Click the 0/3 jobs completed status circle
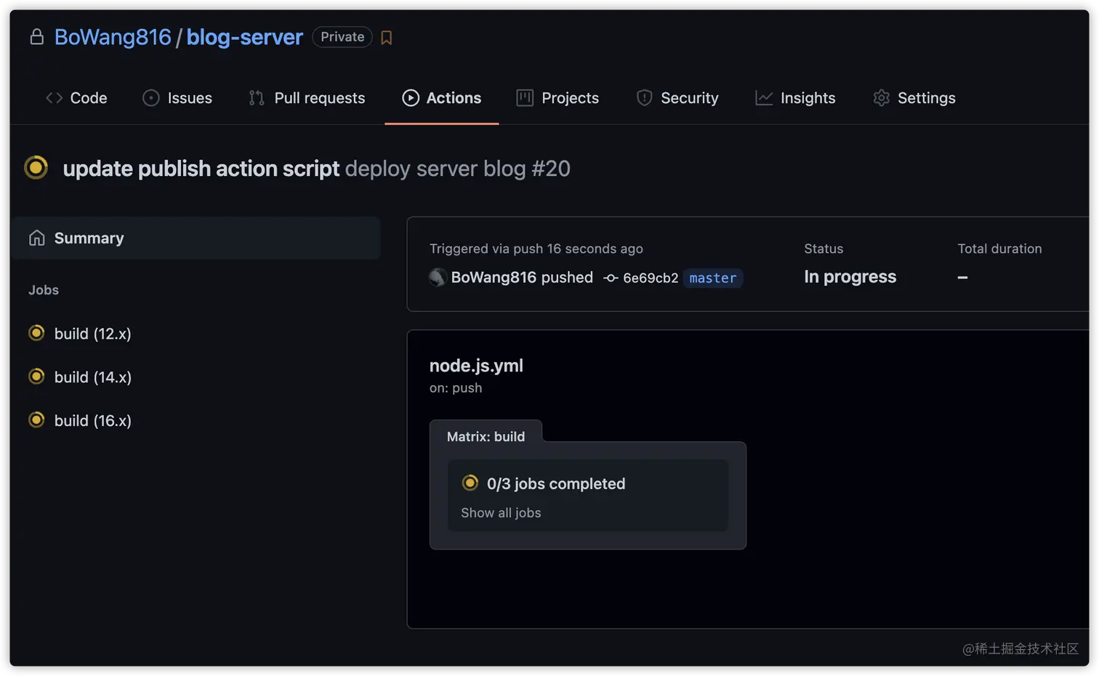The height and width of the screenshot is (676, 1099). 470,483
